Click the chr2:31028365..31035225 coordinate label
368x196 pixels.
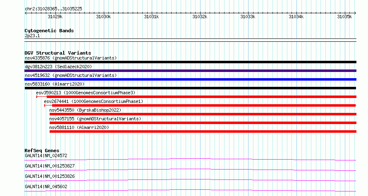[x=53, y=9]
